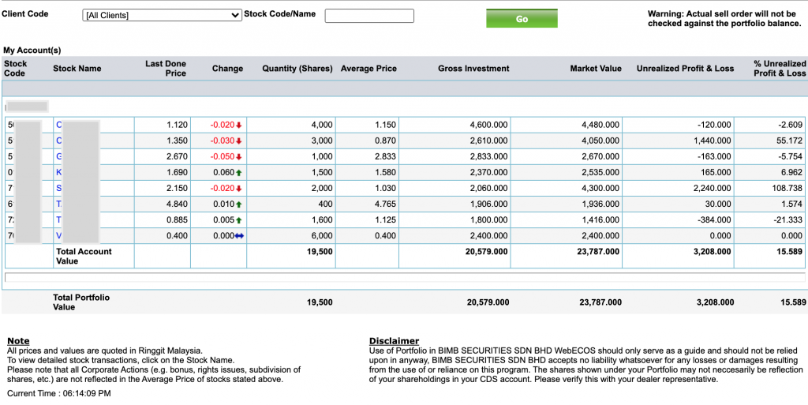Select average price 2.833

coord(385,156)
